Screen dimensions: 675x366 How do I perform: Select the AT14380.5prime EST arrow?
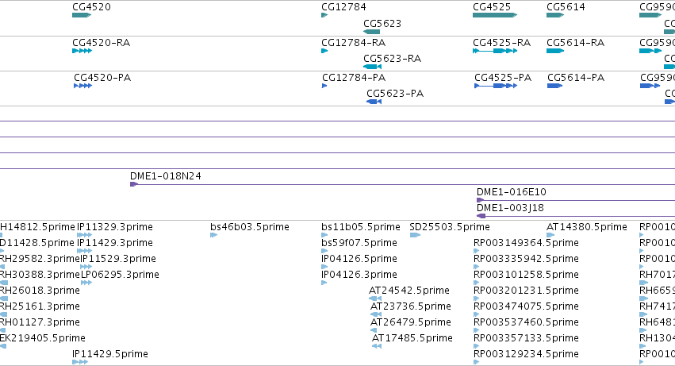[x=550, y=235]
